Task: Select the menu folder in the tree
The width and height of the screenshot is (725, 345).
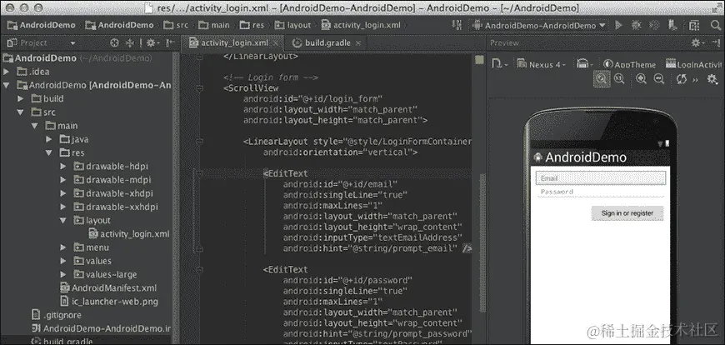Action: [x=92, y=247]
